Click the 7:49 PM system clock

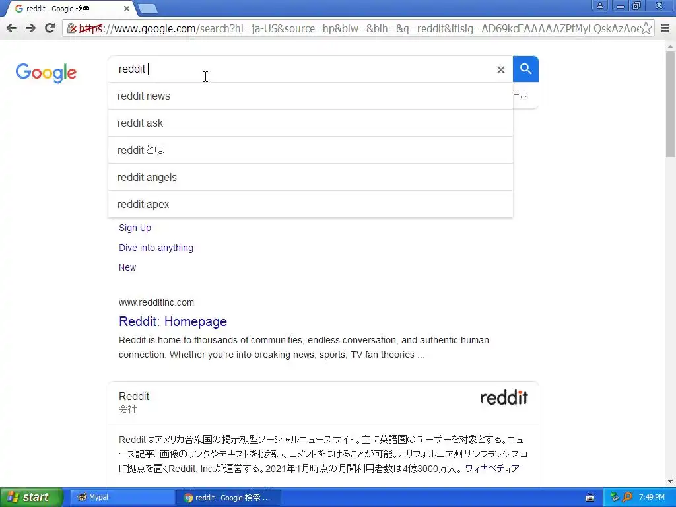click(652, 498)
